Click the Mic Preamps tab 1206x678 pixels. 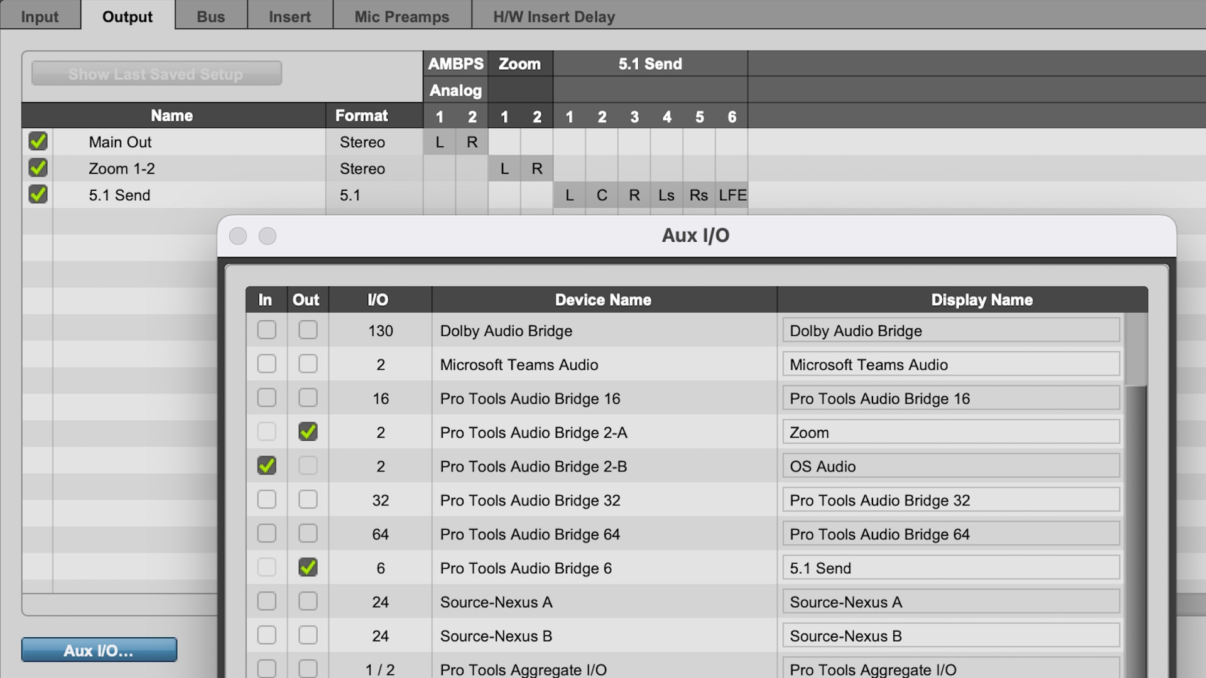pos(401,16)
